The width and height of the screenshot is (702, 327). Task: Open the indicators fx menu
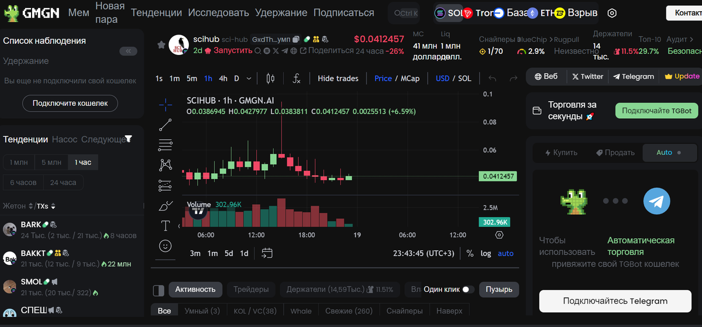click(297, 78)
